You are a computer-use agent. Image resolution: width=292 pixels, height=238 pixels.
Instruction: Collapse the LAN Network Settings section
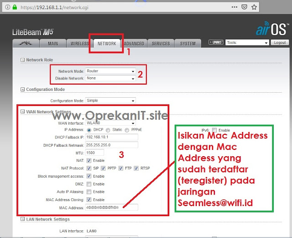pyautogui.click(x=22, y=219)
